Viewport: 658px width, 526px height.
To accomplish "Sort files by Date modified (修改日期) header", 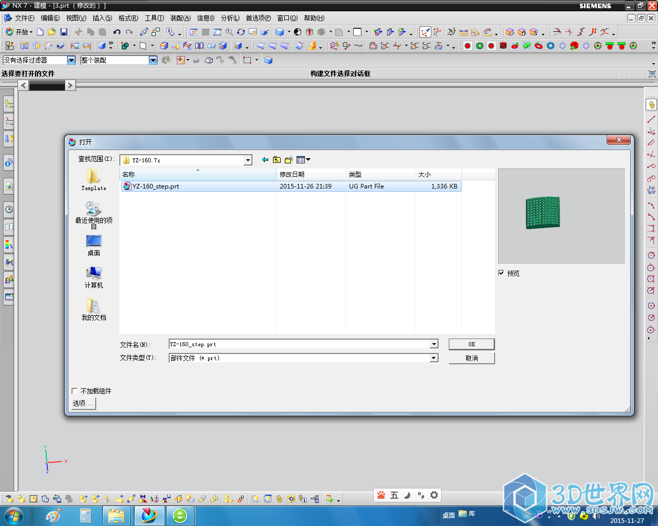I will point(311,174).
